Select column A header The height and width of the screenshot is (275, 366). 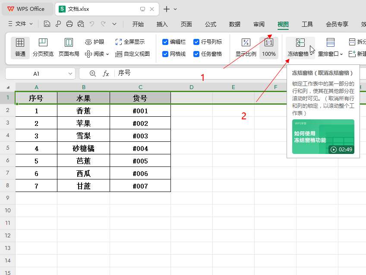(x=36, y=87)
